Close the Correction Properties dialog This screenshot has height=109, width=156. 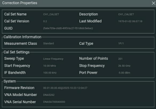pos(154,3)
